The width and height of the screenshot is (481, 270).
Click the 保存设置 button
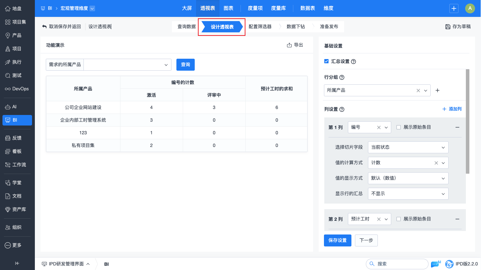pos(337,240)
